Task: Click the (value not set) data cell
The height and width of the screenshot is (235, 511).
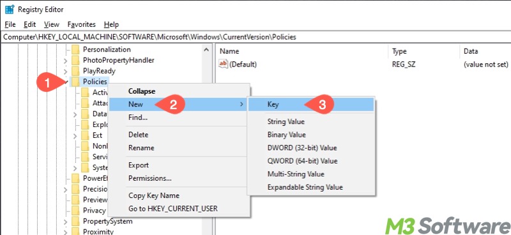Action: (485, 64)
